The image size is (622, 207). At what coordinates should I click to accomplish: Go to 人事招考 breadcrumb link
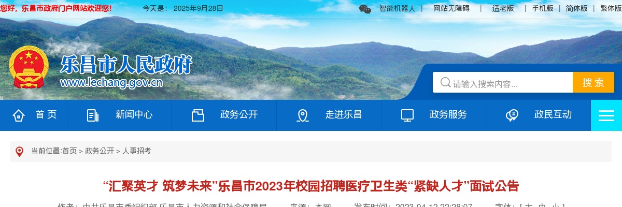point(137,151)
